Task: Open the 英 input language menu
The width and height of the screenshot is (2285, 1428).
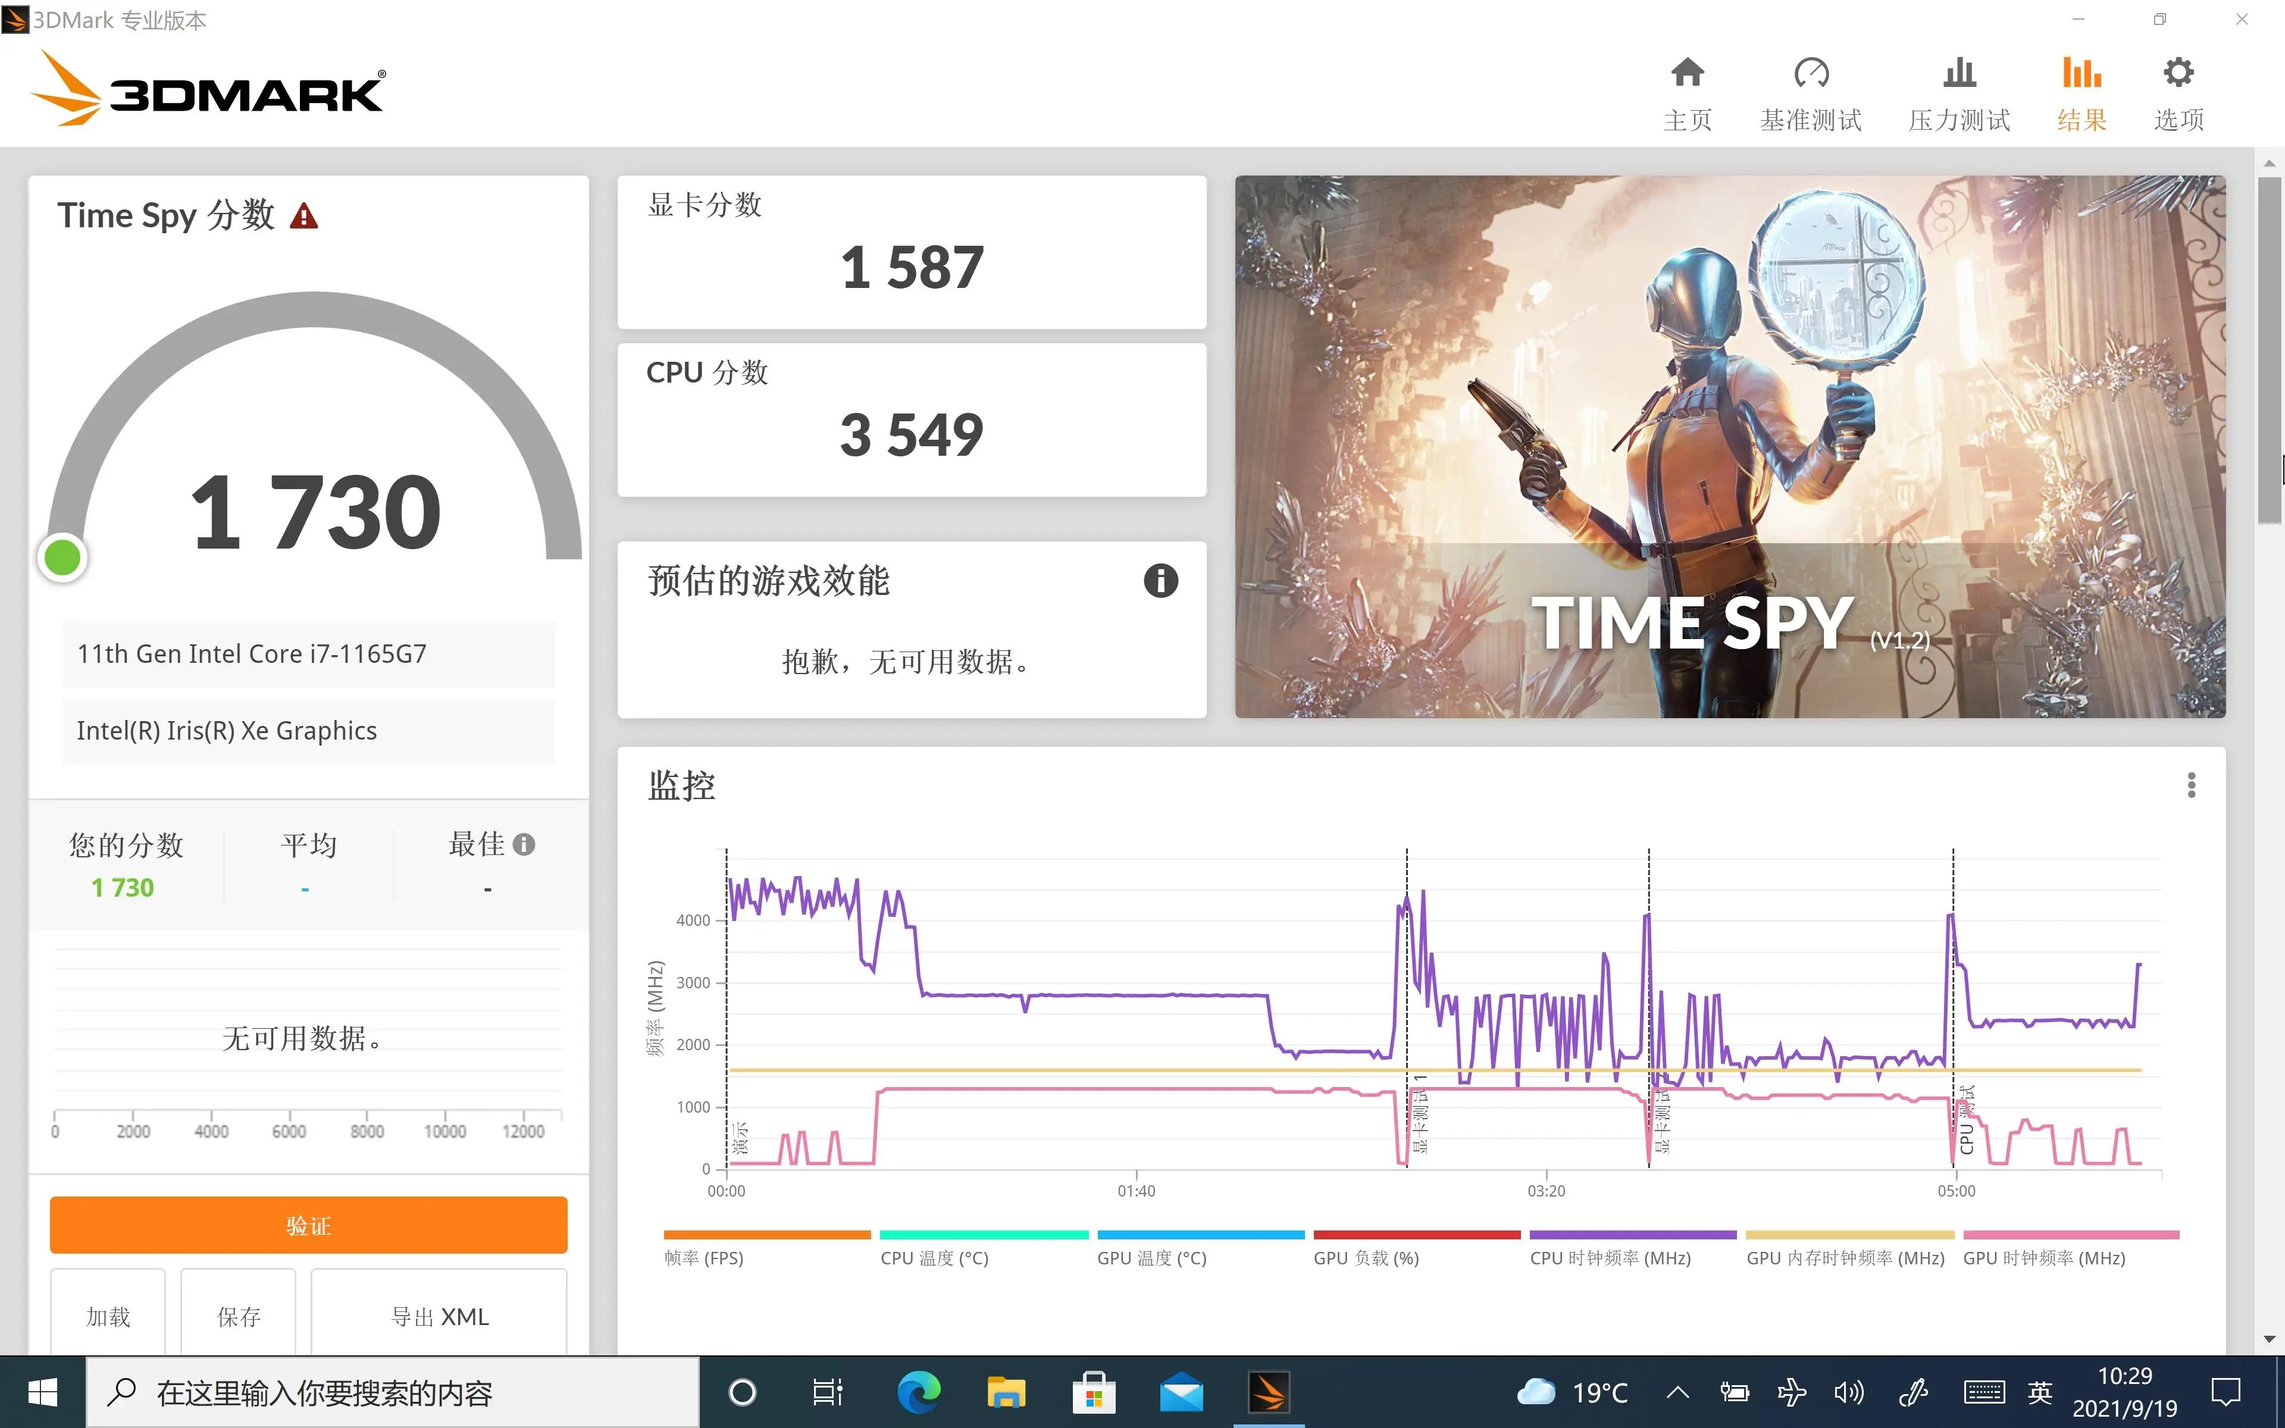Action: tap(2040, 1392)
